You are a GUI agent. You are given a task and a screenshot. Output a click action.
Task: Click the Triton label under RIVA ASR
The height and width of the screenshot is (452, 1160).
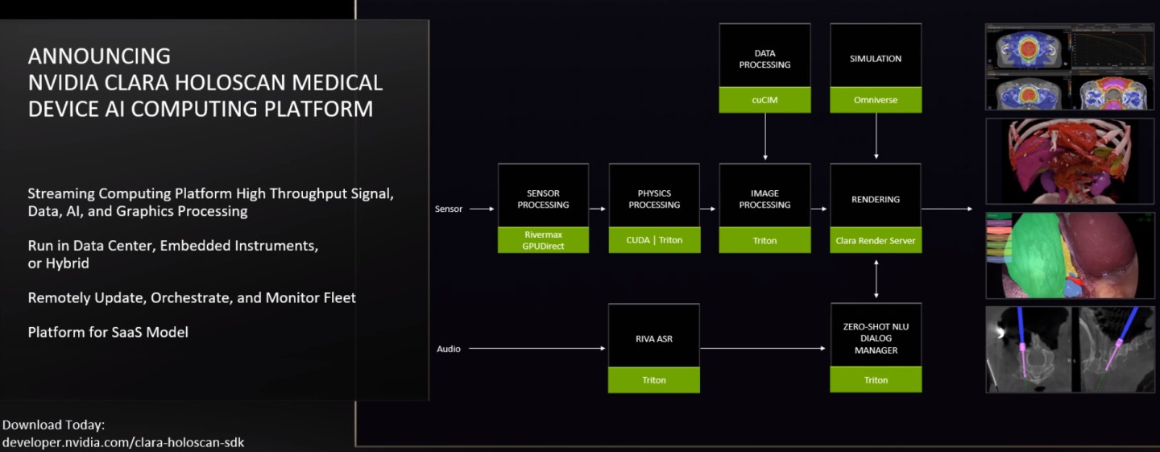pyautogui.click(x=654, y=379)
